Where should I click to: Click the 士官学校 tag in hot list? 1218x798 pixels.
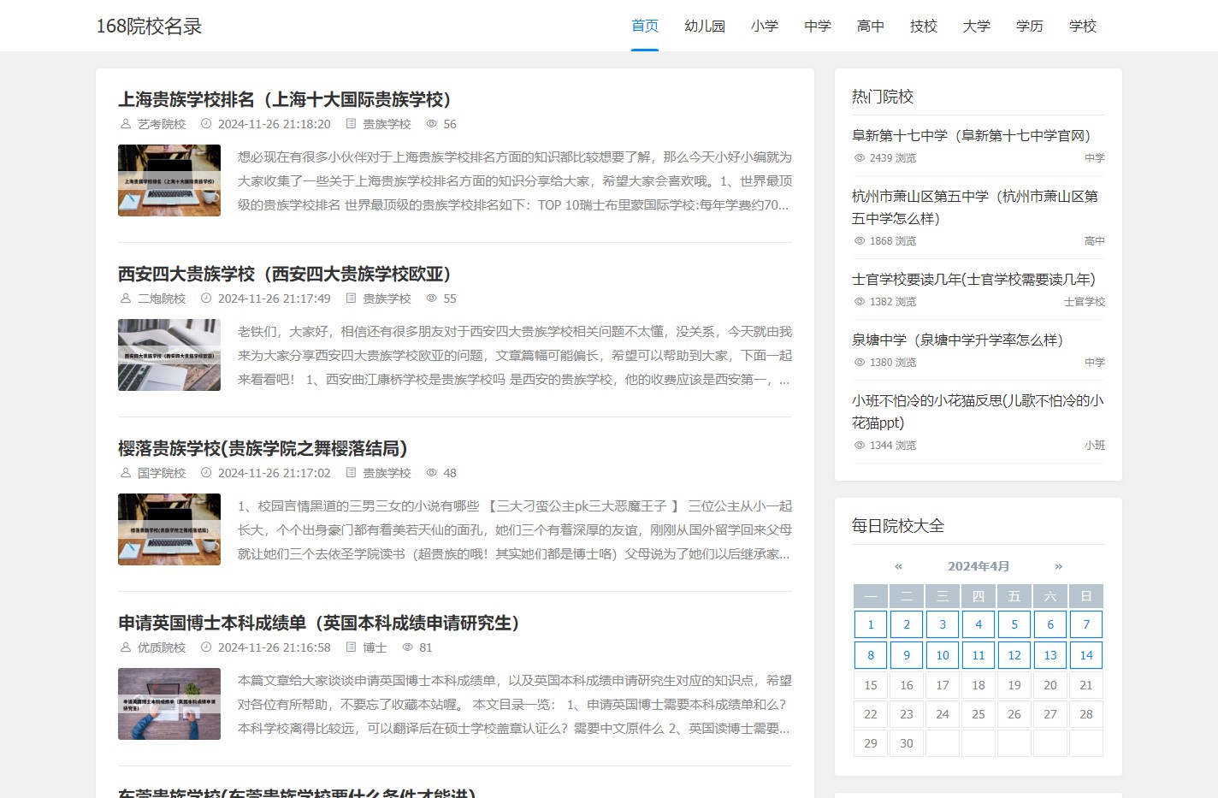[1085, 302]
